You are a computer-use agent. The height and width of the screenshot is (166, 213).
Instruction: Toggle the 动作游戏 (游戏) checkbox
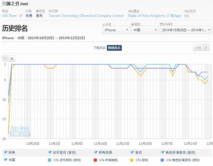point(50,152)
